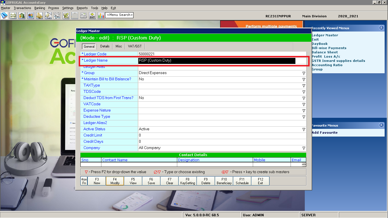Screen dimensions: 388x218
Task: Click the F3 New button
Action: point(97,181)
